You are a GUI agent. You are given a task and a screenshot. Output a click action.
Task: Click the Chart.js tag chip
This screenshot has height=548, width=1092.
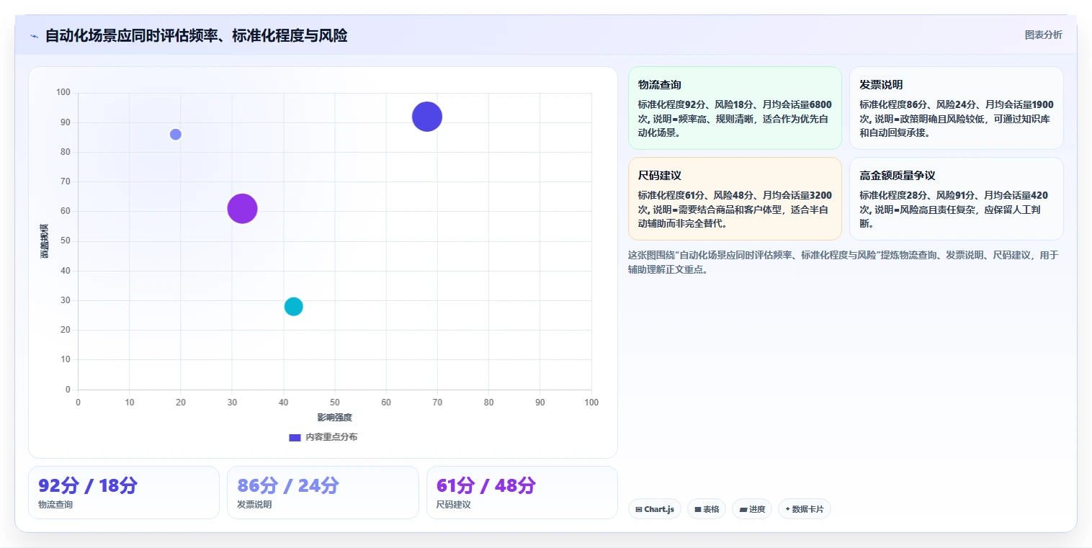655,509
